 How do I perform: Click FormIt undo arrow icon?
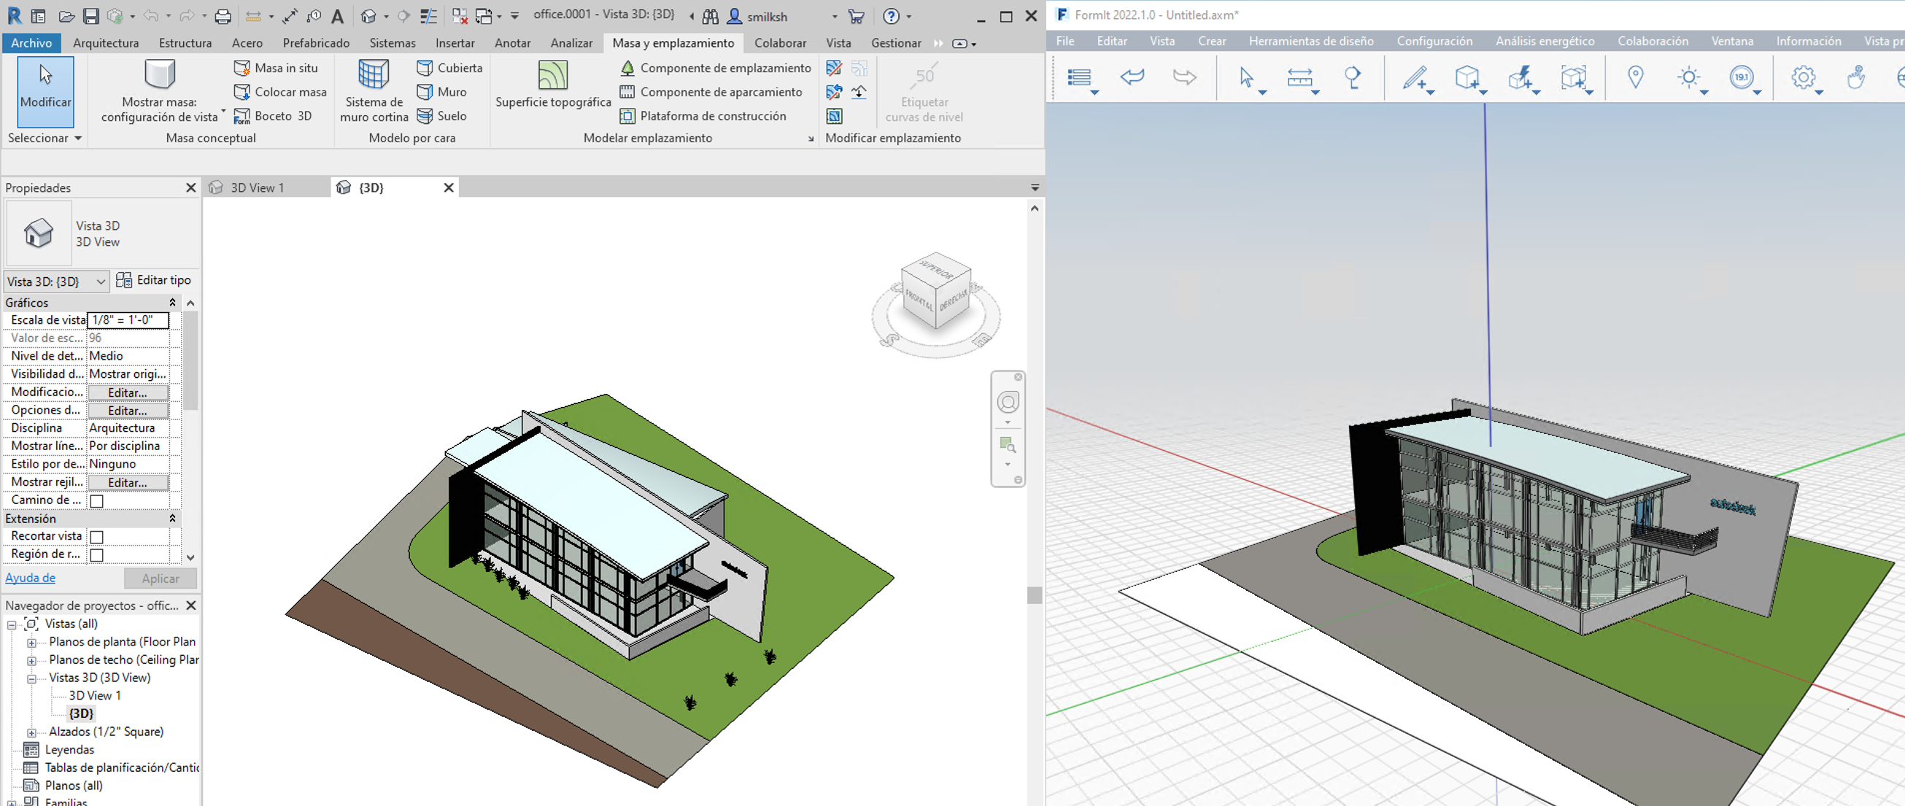tap(1132, 77)
